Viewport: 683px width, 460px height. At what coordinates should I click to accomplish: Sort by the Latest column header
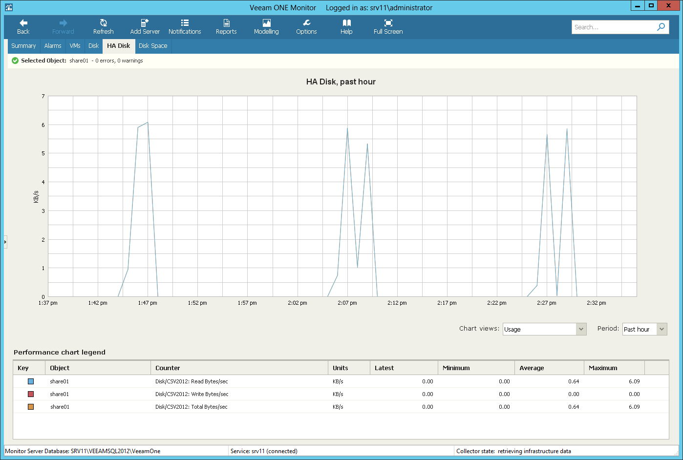[x=404, y=368]
